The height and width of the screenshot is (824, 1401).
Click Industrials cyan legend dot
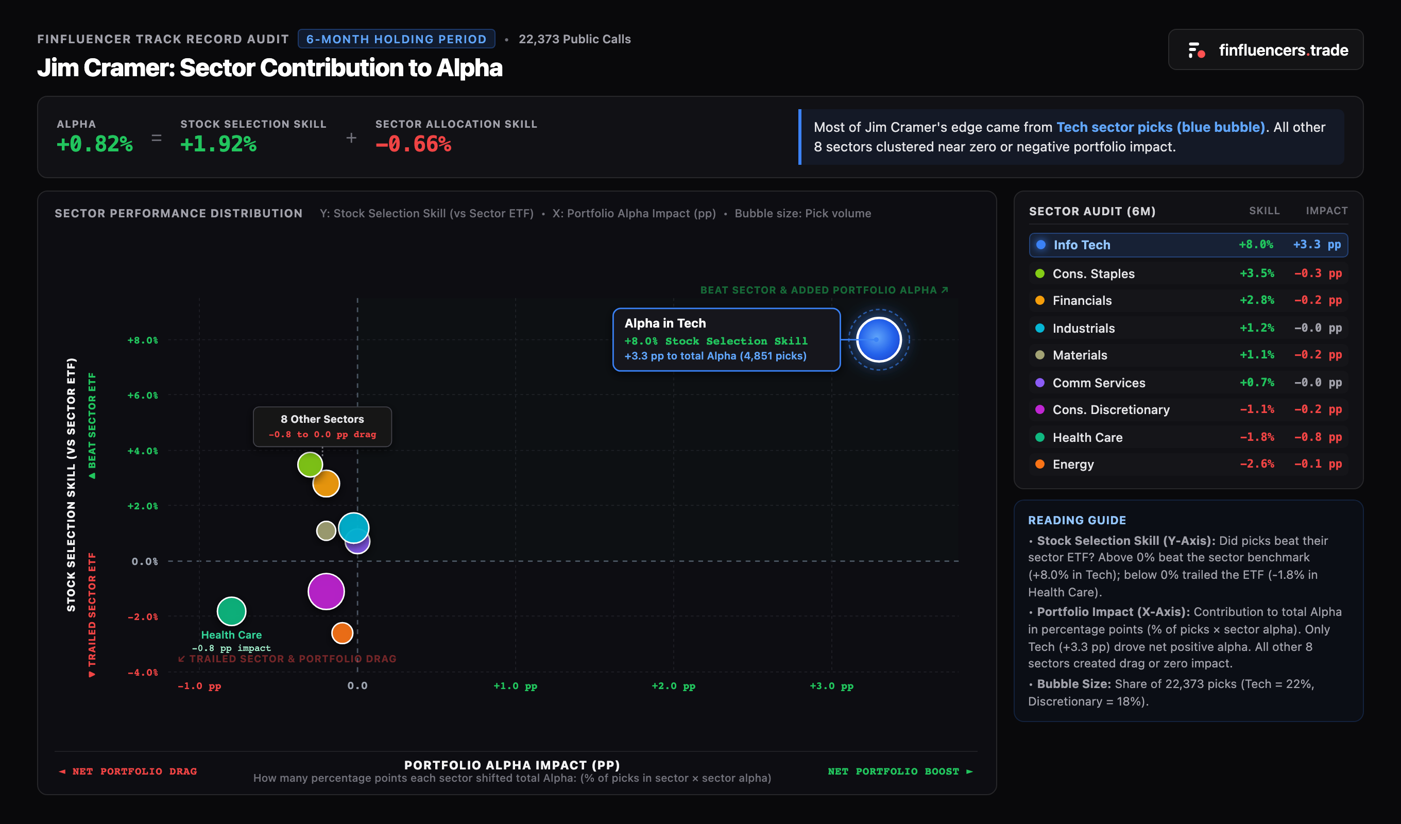click(x=1039, y=328)
